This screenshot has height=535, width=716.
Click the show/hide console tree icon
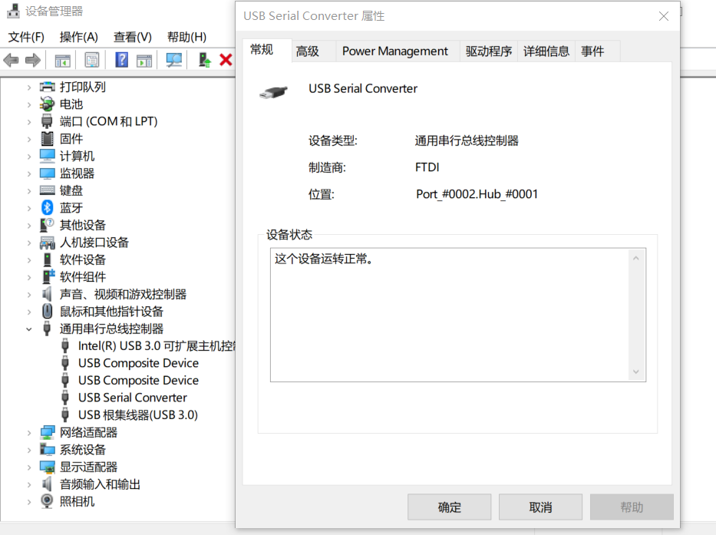click(x=63, y=60)
